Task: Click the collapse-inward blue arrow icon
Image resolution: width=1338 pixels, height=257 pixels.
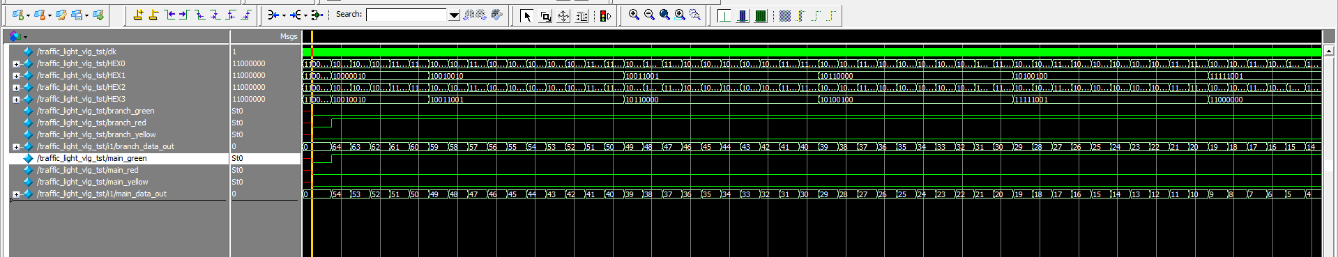Action: [273, 15]
